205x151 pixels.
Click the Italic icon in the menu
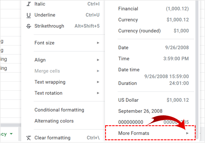tap(29, 4)
